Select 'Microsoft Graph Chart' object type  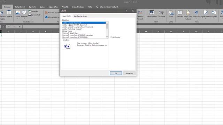84,33
